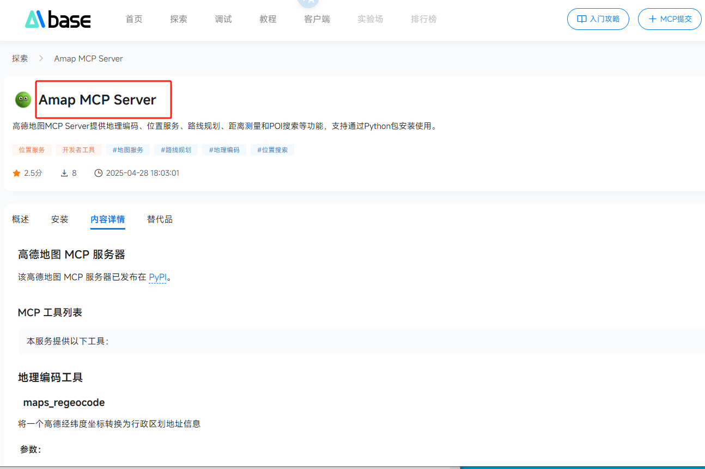Viewport: 705px width, 469px height.
Task: Click the green Amap server avatar icon
Action: click(23, 100)
